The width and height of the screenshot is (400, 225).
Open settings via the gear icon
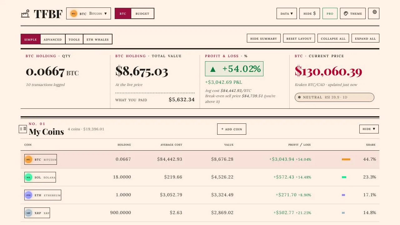point(374,13)
